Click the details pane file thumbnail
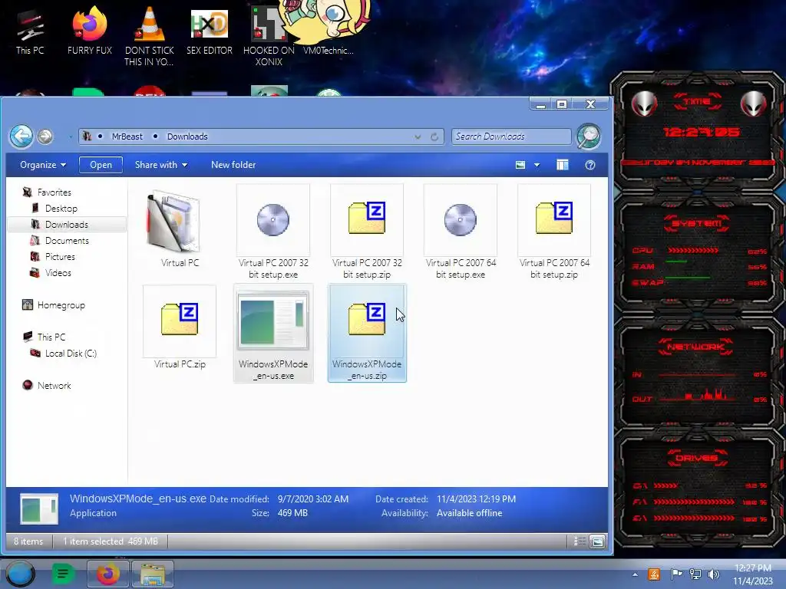Screen dimensions: 786x589 click(38, 509)
